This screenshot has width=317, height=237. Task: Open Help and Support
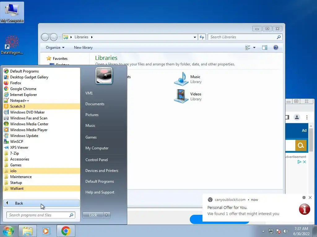click(100, 192)
